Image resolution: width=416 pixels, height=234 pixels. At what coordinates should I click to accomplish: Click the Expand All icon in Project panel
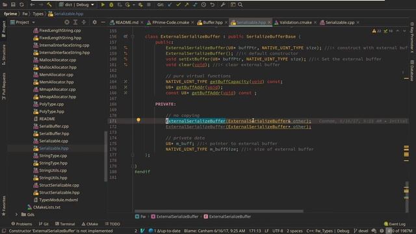click(75, 22)
